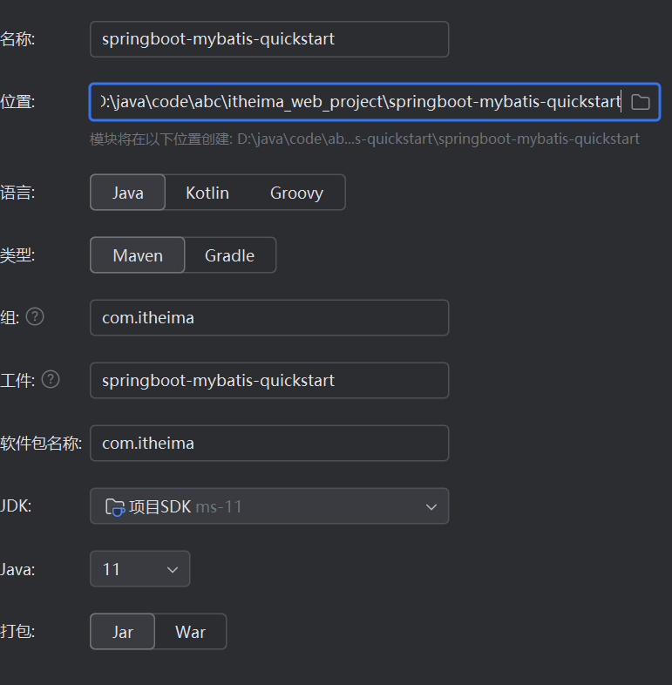Screen dimensions: 672x685
Task: Click the 工件 artifact input field
Action: click(268, 381)
